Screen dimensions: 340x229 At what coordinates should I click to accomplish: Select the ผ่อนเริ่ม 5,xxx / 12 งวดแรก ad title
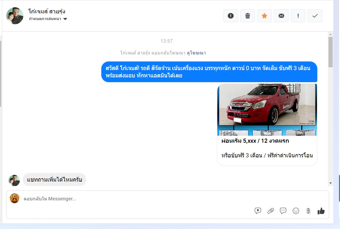click(255, 141)
